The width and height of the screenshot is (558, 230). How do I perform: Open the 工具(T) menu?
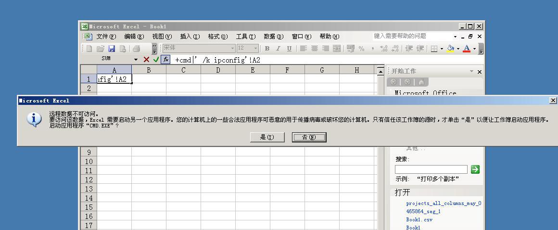245,36
